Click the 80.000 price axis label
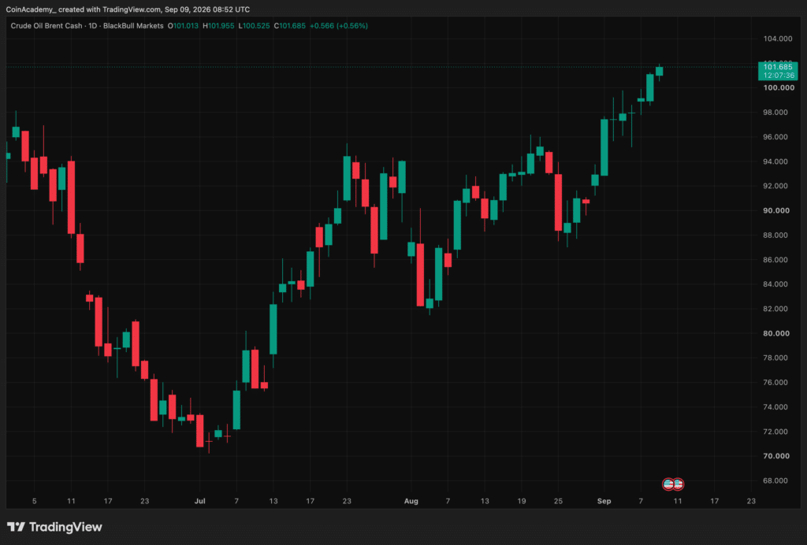The width and height of the screenshot is (807, 545). pos(776,333)
